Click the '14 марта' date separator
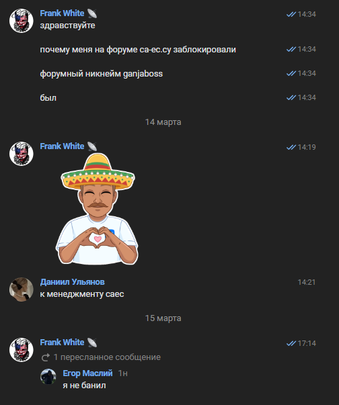 pos(163,122)
